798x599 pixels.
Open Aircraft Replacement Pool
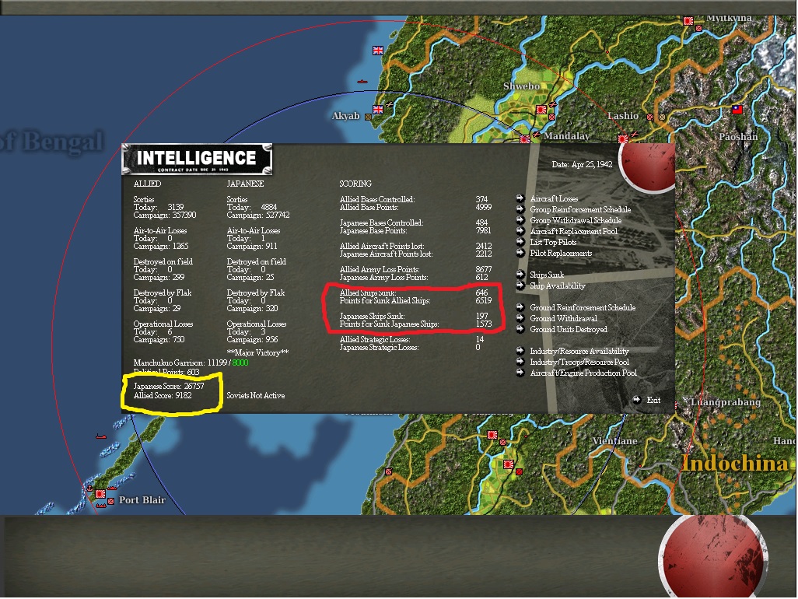click(573, 231)
